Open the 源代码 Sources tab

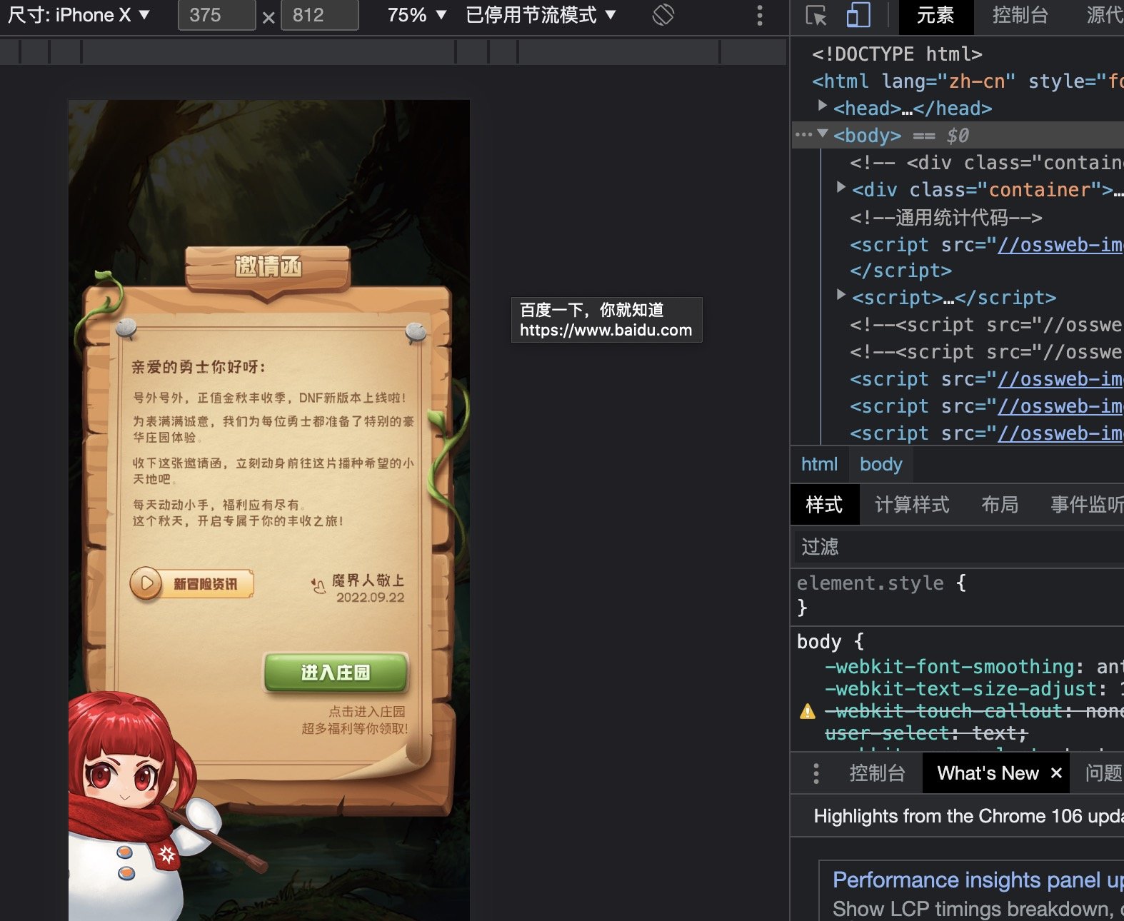coord(1104,16)
